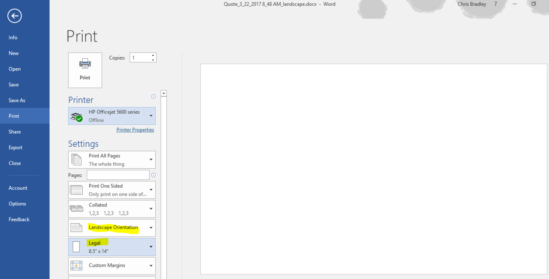The image size is (549, 279).
Task: Click into the Copies number field
Action: [x=140, y=58]
